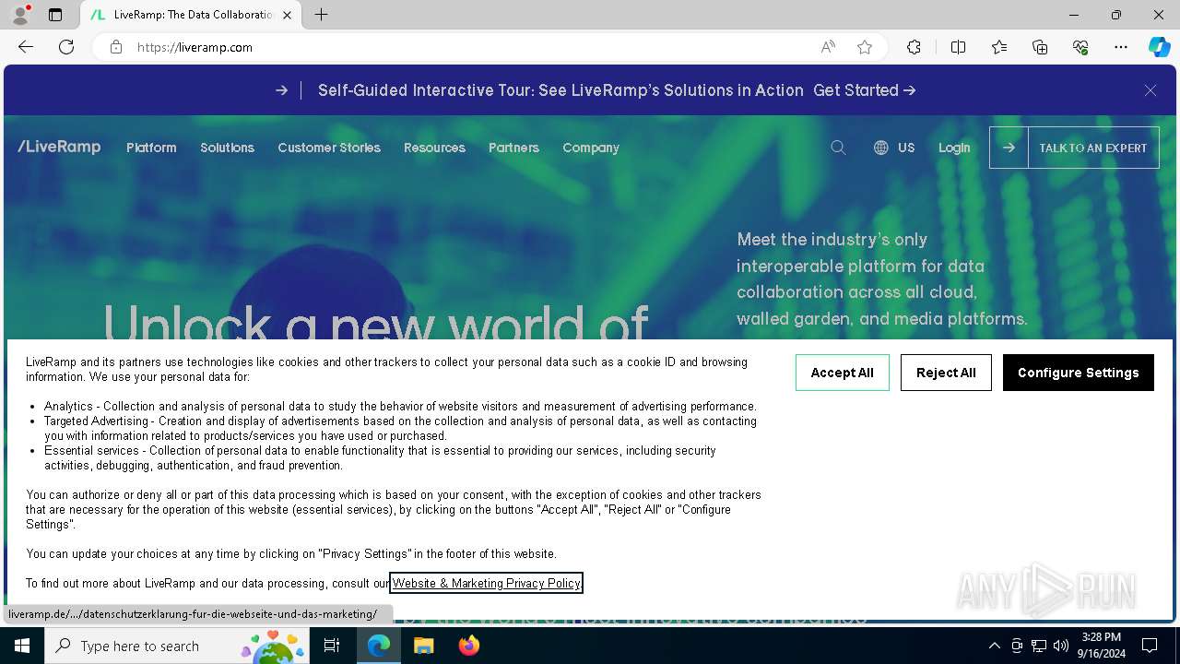Open network status tray icon

pyautogui.click(x=1039, y=646)
